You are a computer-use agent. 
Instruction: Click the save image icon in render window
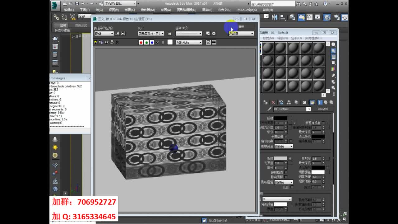(95, 42)
